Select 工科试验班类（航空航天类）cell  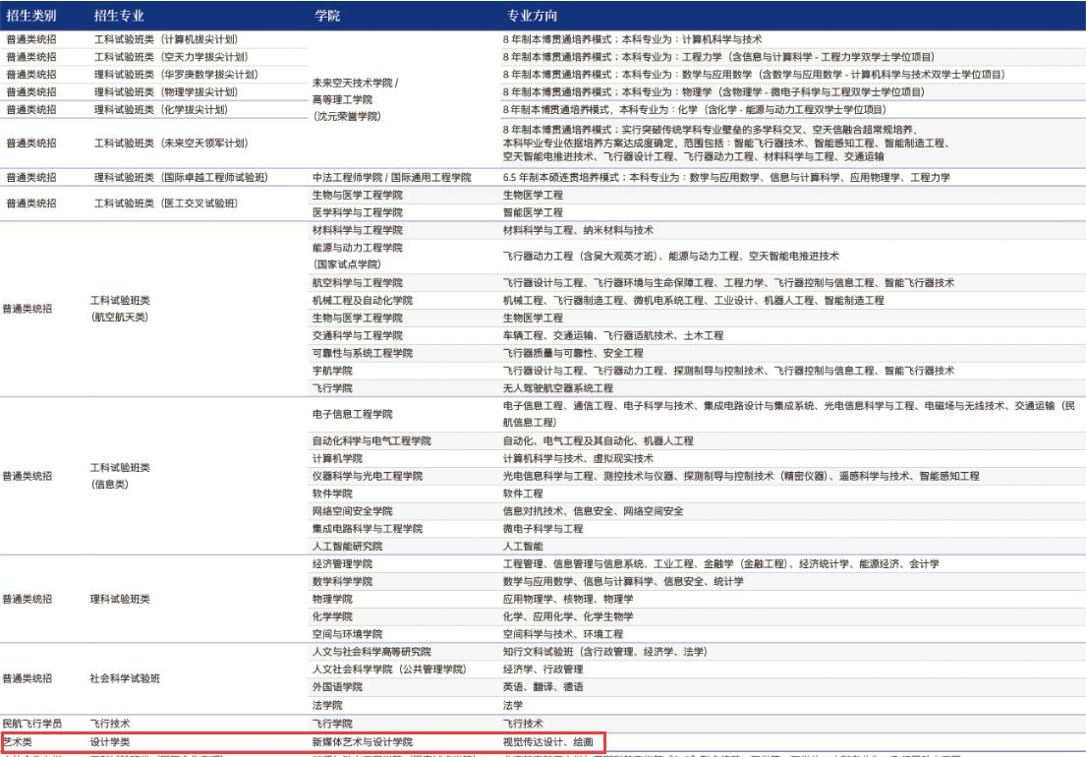click(x=120, y=308)
